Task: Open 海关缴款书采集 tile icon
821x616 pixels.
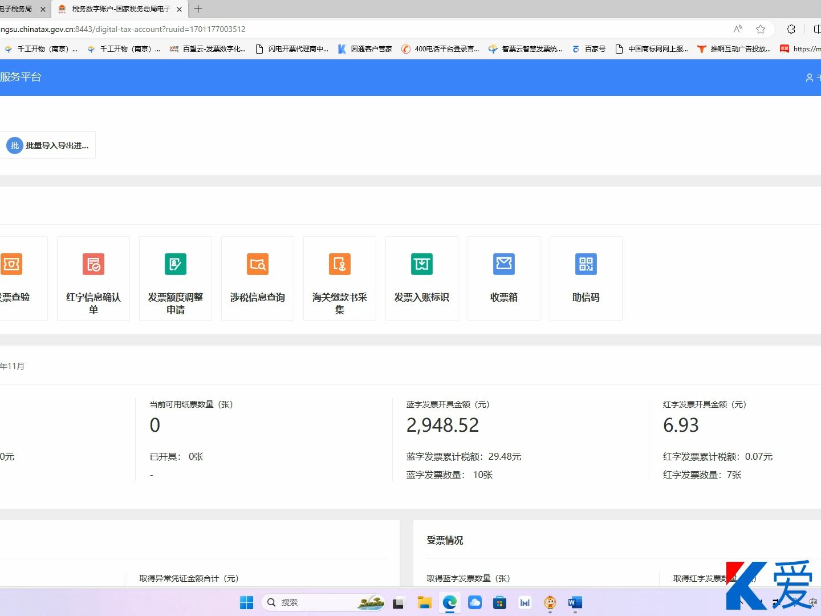Action: (340, 264)
